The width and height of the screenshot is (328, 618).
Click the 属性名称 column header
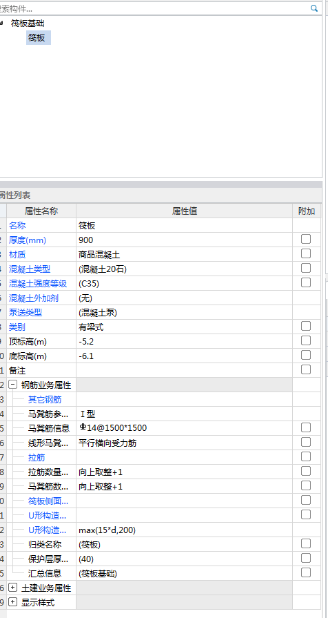coord(41,211)
